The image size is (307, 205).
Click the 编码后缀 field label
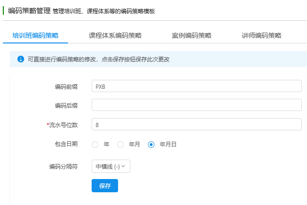coord(66,105)
